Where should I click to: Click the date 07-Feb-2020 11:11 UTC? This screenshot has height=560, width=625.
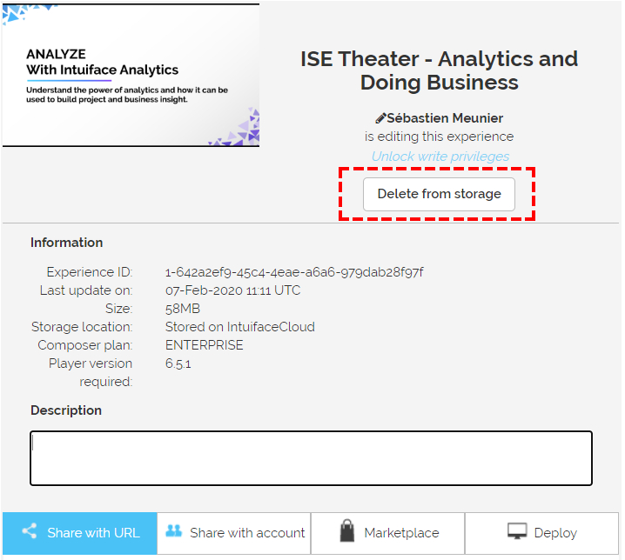(232, 290)
